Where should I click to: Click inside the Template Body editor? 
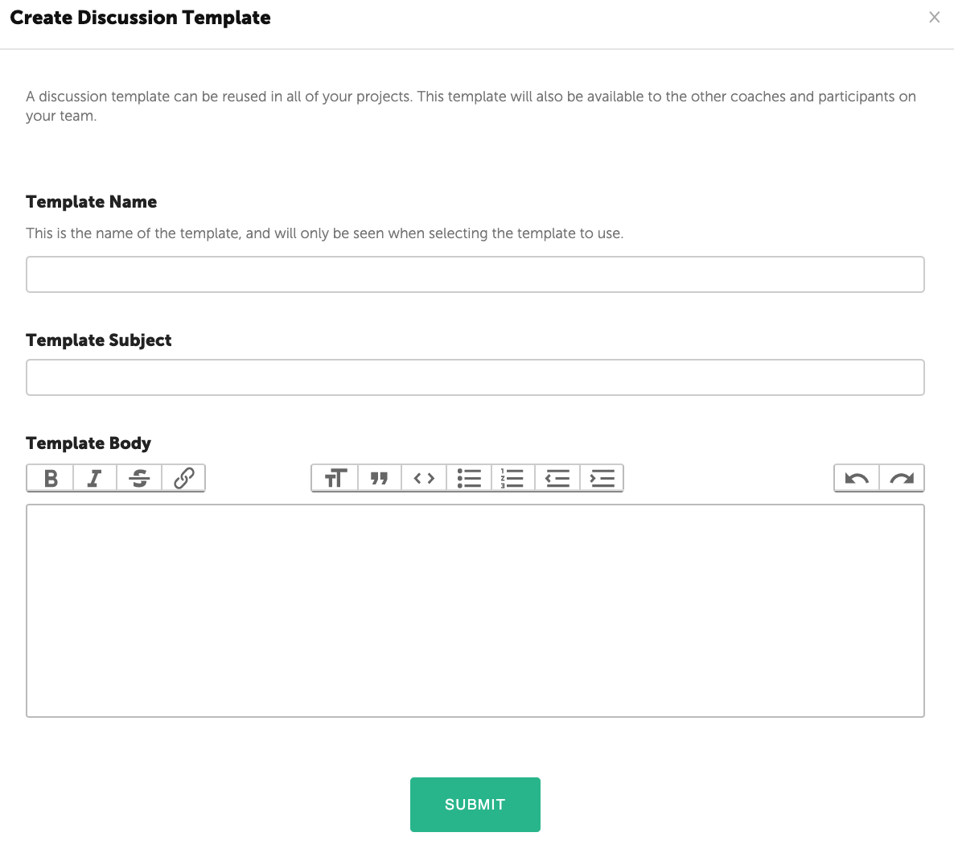pyautogui.click(x=475, y=611)
